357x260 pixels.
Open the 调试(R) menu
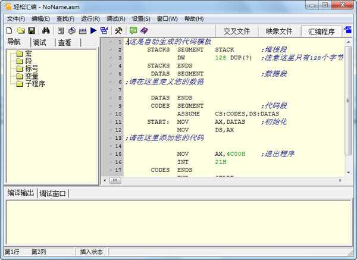[115, 18]
